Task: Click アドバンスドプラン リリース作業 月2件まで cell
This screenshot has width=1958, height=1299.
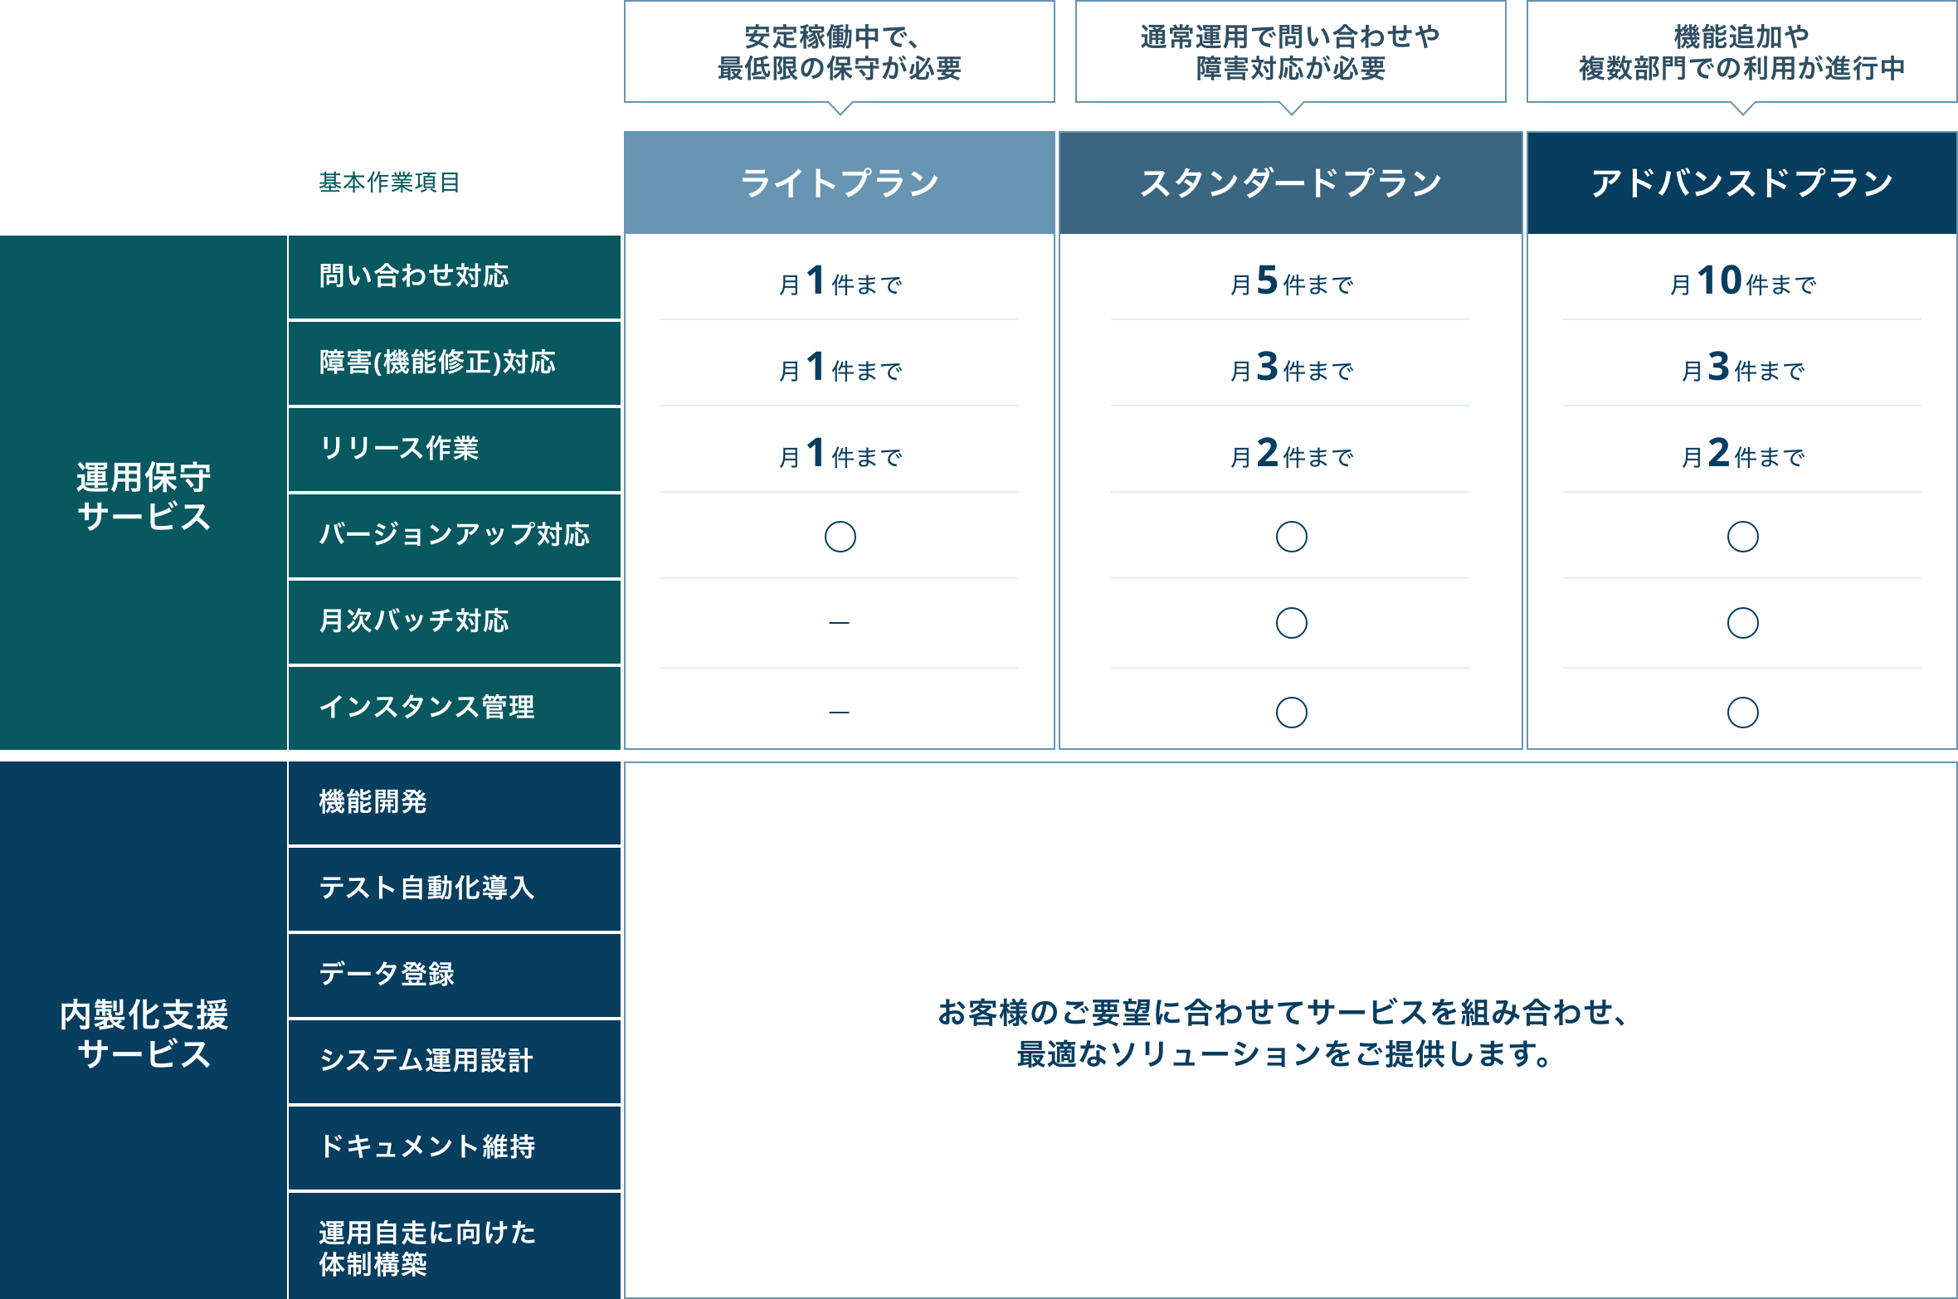Action: tap(1742, 454)
